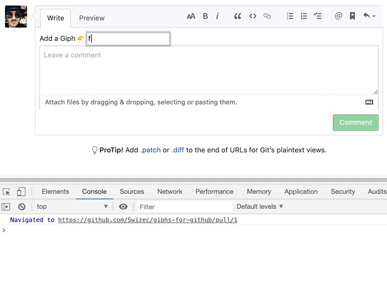Image resolution: width=387 pixels, height=291 pixels.
Task: Click the bold formatting icon
Action: point(205,17)
